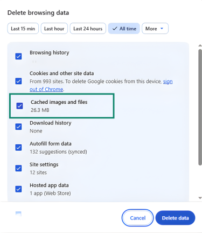
Task: Click the Autofill form data label
Action: pos(51,144)
